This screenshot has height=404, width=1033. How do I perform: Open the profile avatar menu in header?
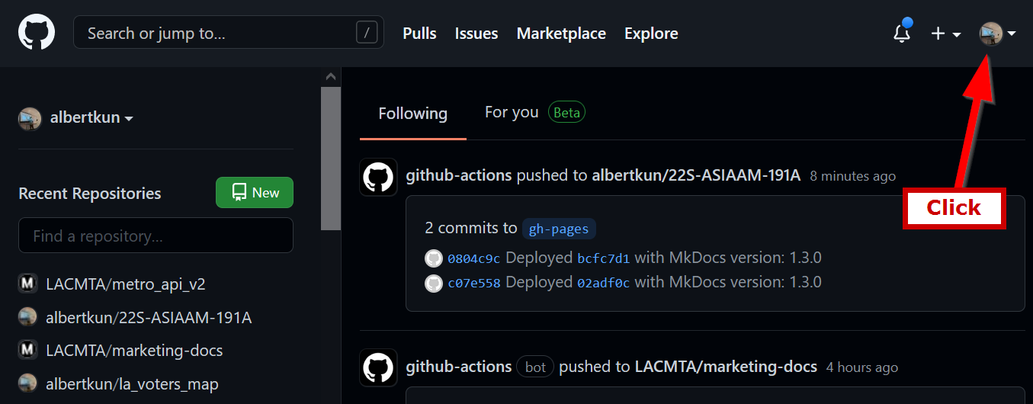997,34
